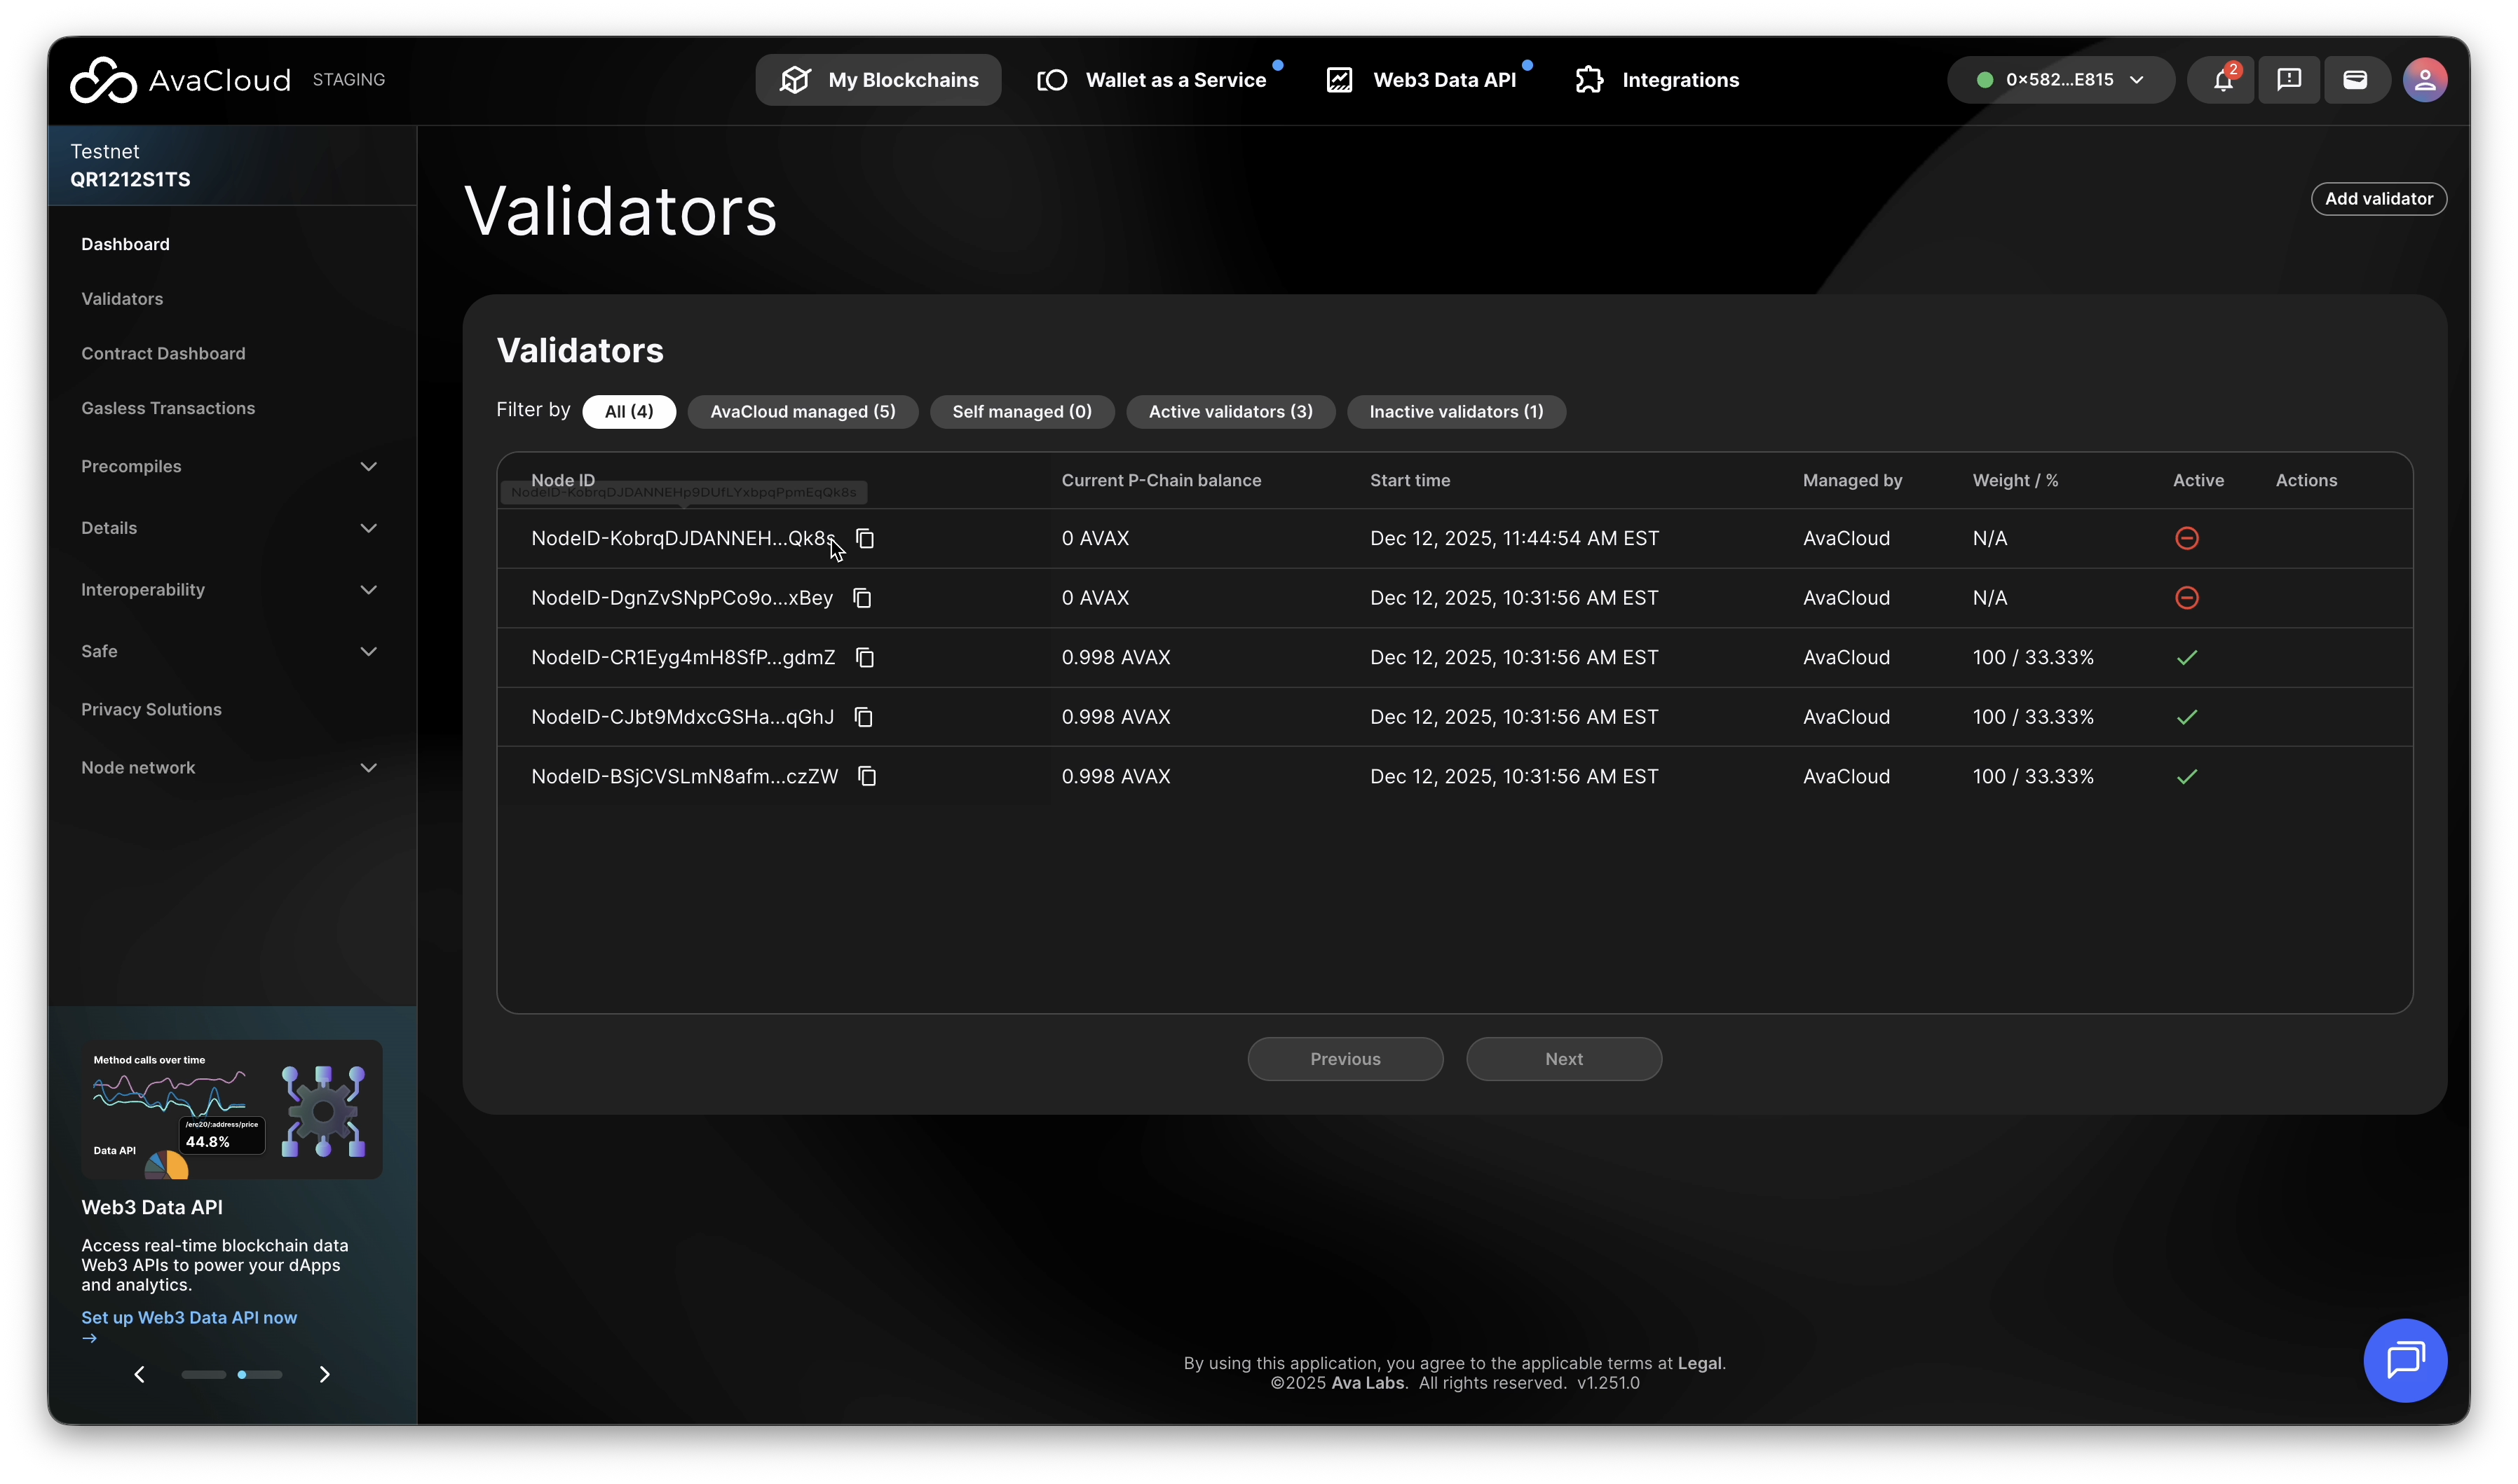Click the billing card icon
Image resolution: width=2518 pixels, height=1484 pixels.
click(2355, 80)
